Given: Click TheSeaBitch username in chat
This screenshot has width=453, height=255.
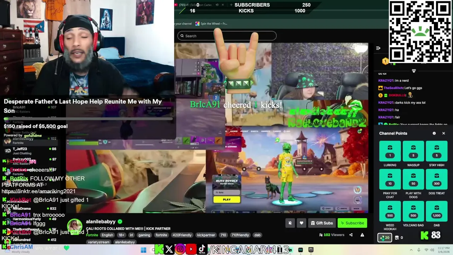Looking at the screenshot, I should click(x=393, y=88).
